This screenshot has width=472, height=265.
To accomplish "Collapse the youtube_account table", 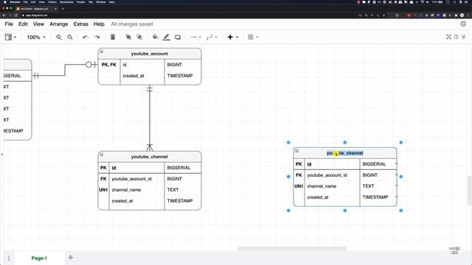I will (102, 52).
